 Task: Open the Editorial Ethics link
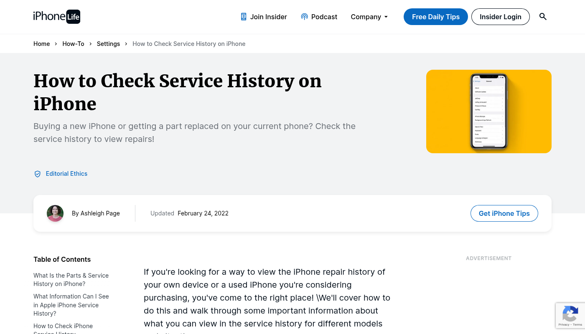tap(66, 174)
